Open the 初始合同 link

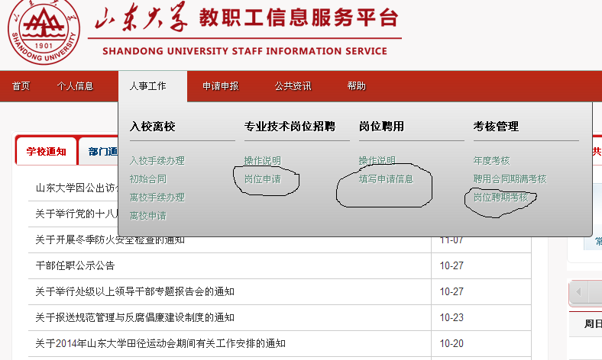point(147,179)
